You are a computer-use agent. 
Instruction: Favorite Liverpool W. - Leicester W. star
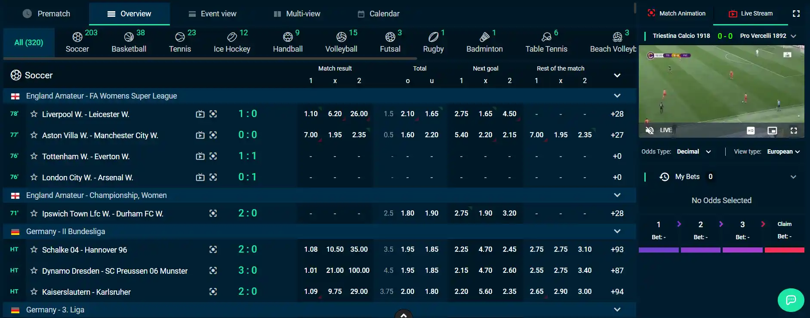click(x=34, y=114)
